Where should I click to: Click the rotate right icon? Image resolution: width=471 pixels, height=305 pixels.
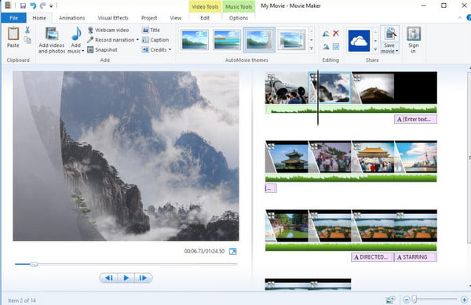pyautogui.click(x=326, y=46)
